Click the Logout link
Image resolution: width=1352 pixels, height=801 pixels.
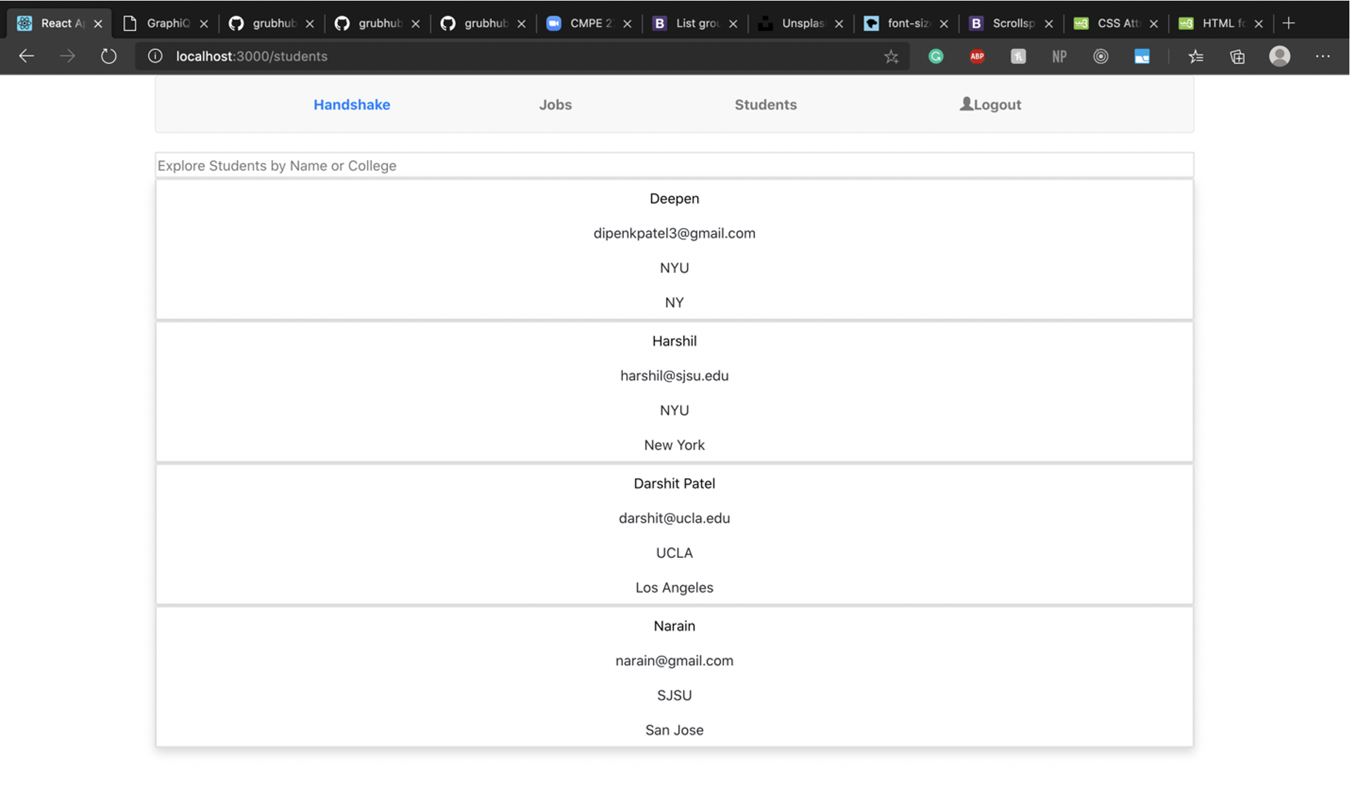tap(990, 105)
